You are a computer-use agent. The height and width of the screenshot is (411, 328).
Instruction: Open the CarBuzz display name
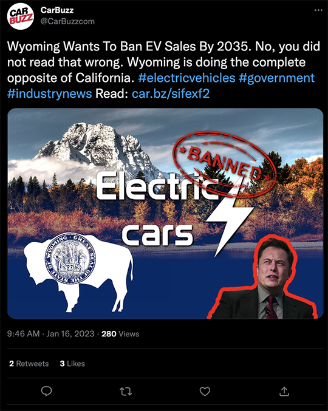coord(57,10)
